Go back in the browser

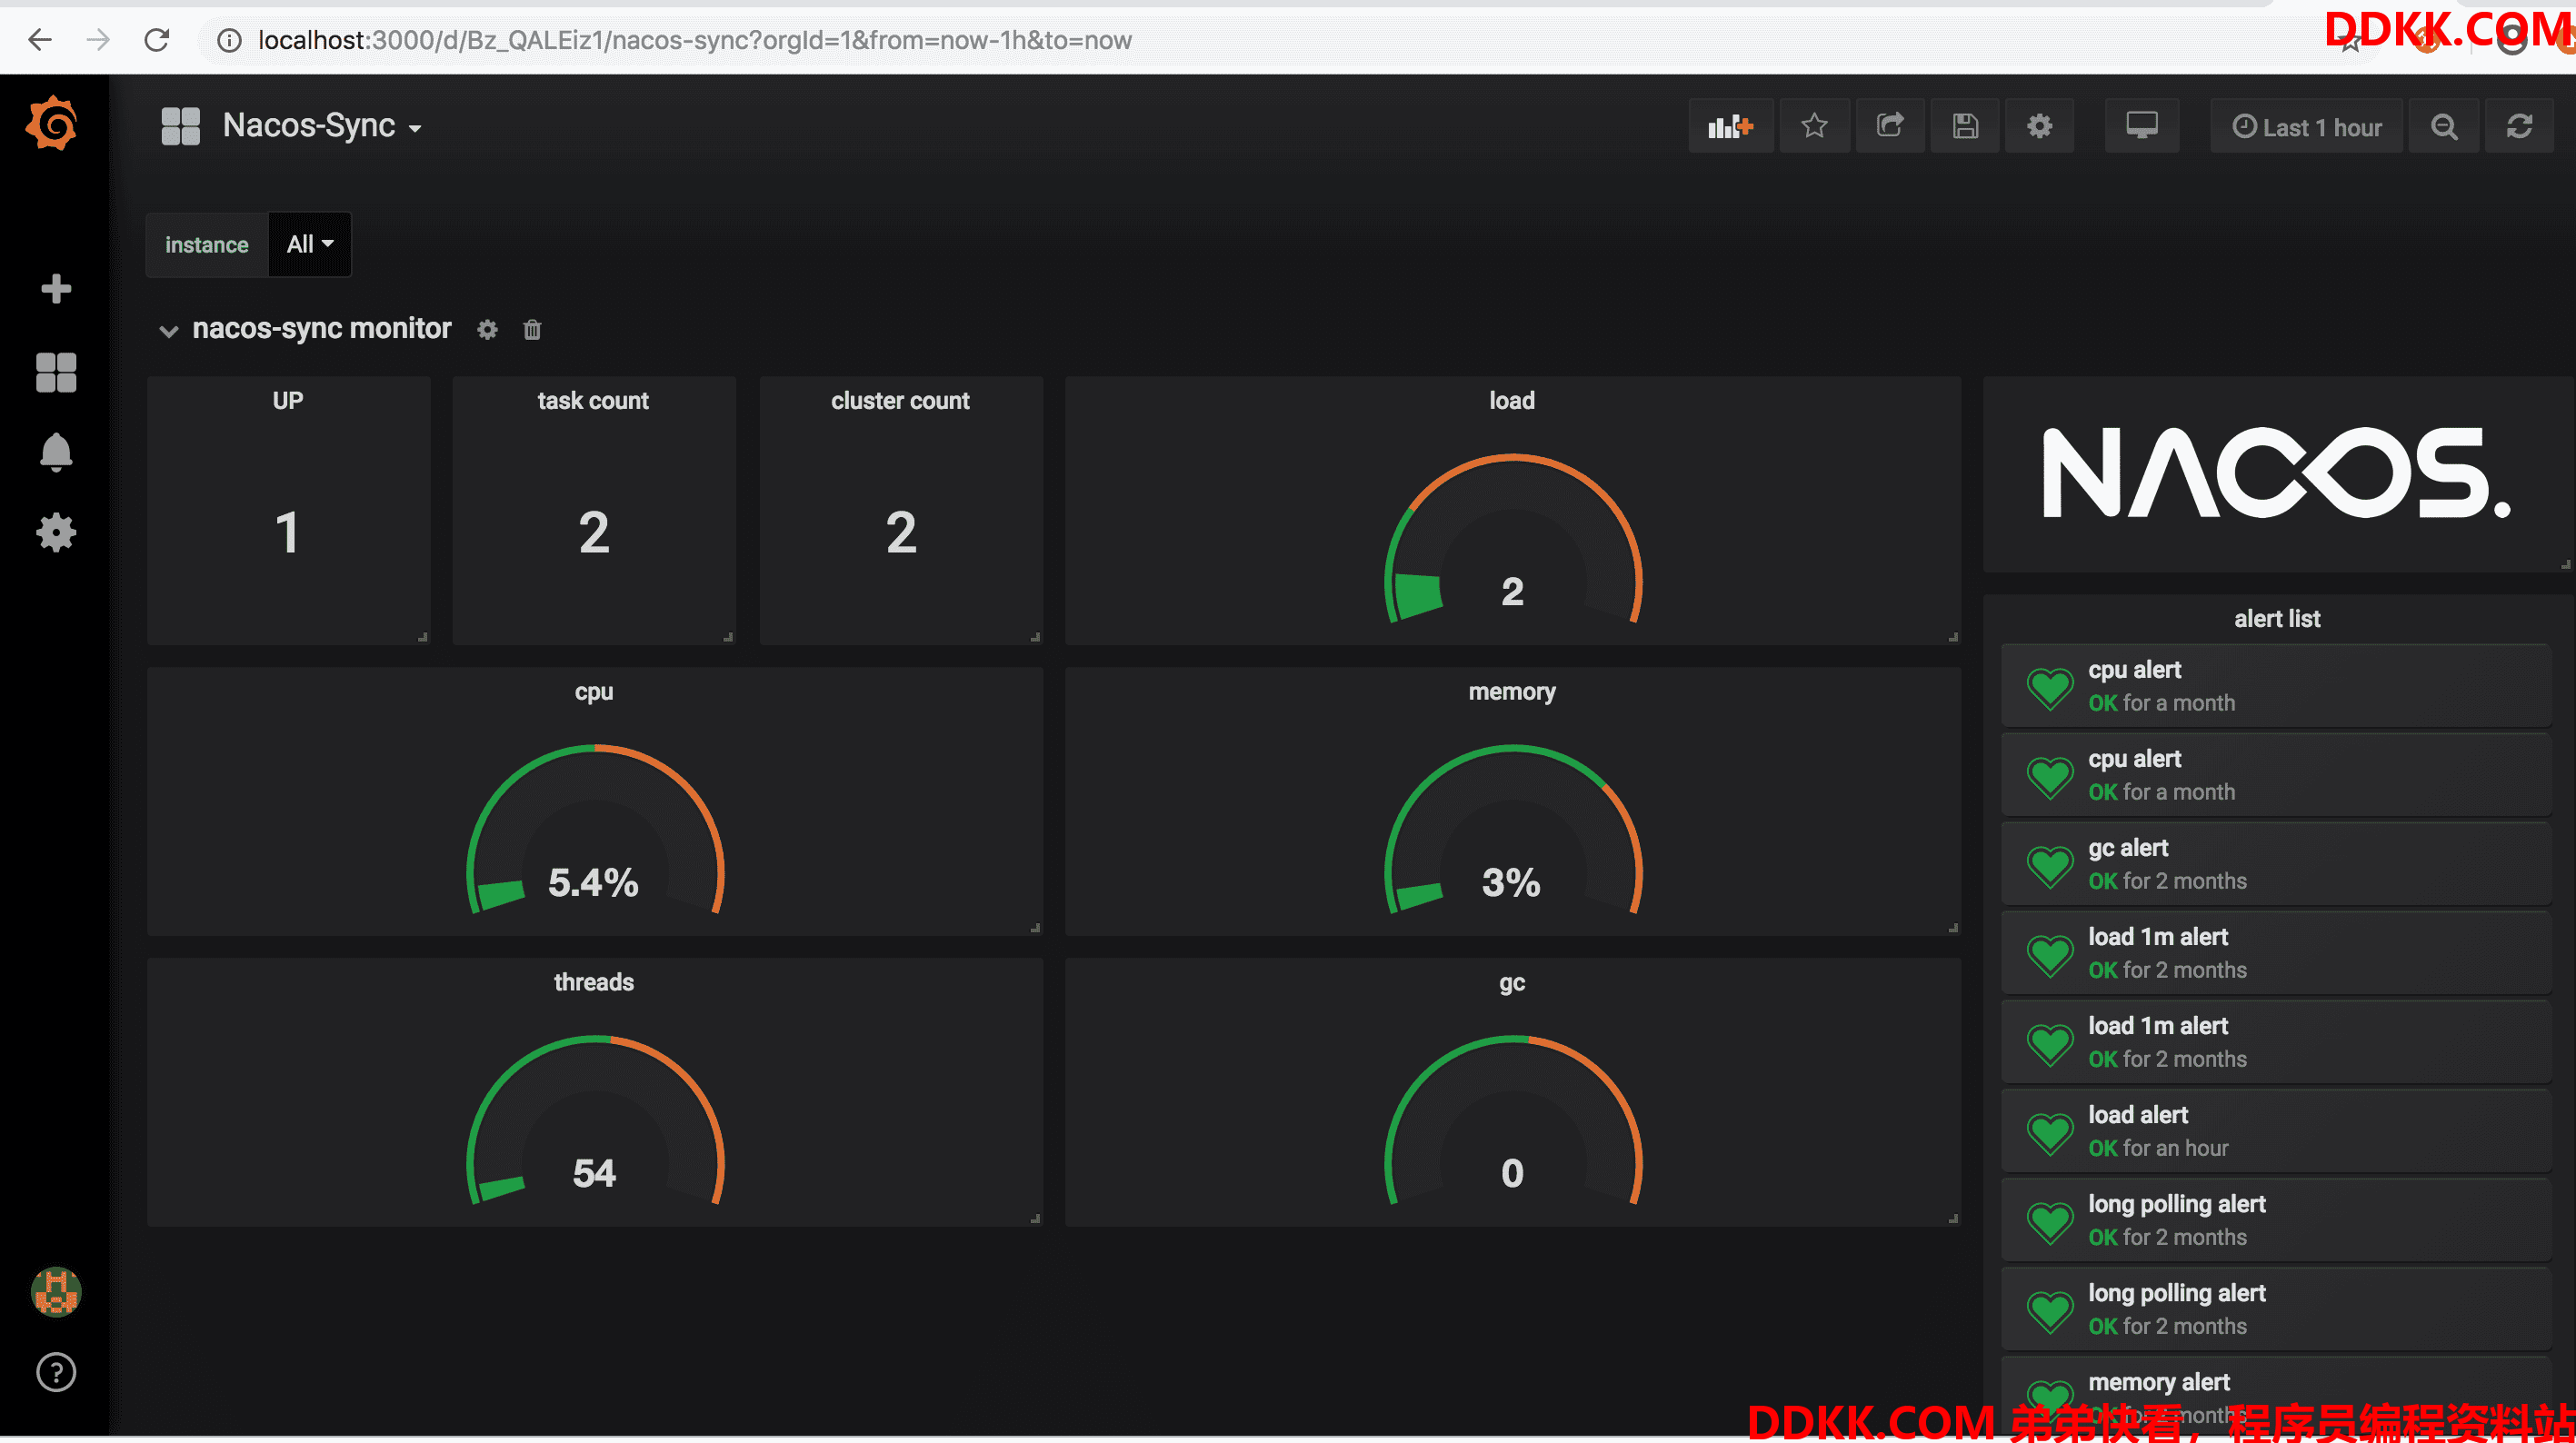(x=40, y=40)
